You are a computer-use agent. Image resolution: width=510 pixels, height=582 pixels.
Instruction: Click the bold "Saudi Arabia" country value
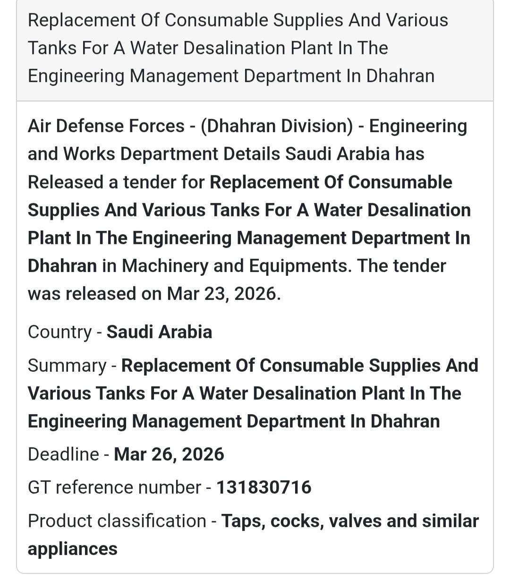(159, 332)
